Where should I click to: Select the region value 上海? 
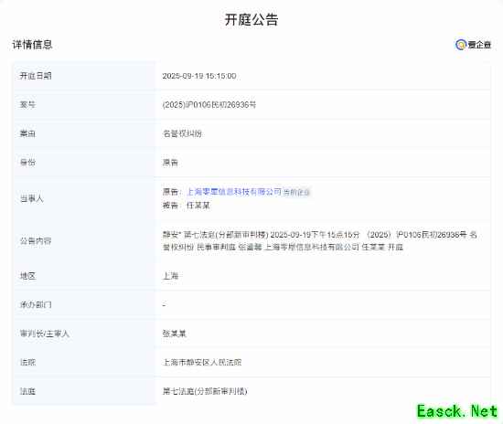coord(170,276)
